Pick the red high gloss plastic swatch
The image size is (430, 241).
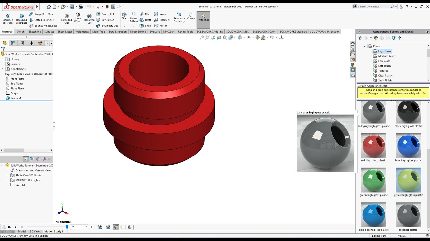[x=374, y=146]
